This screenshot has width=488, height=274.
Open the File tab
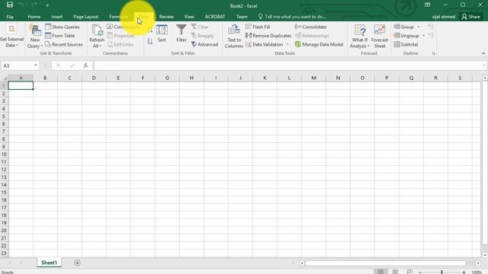(x=10, y=17)
